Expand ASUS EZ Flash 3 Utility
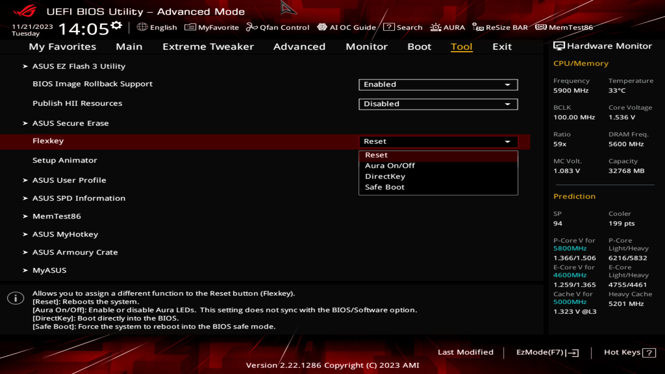 (x=79, y=66)
